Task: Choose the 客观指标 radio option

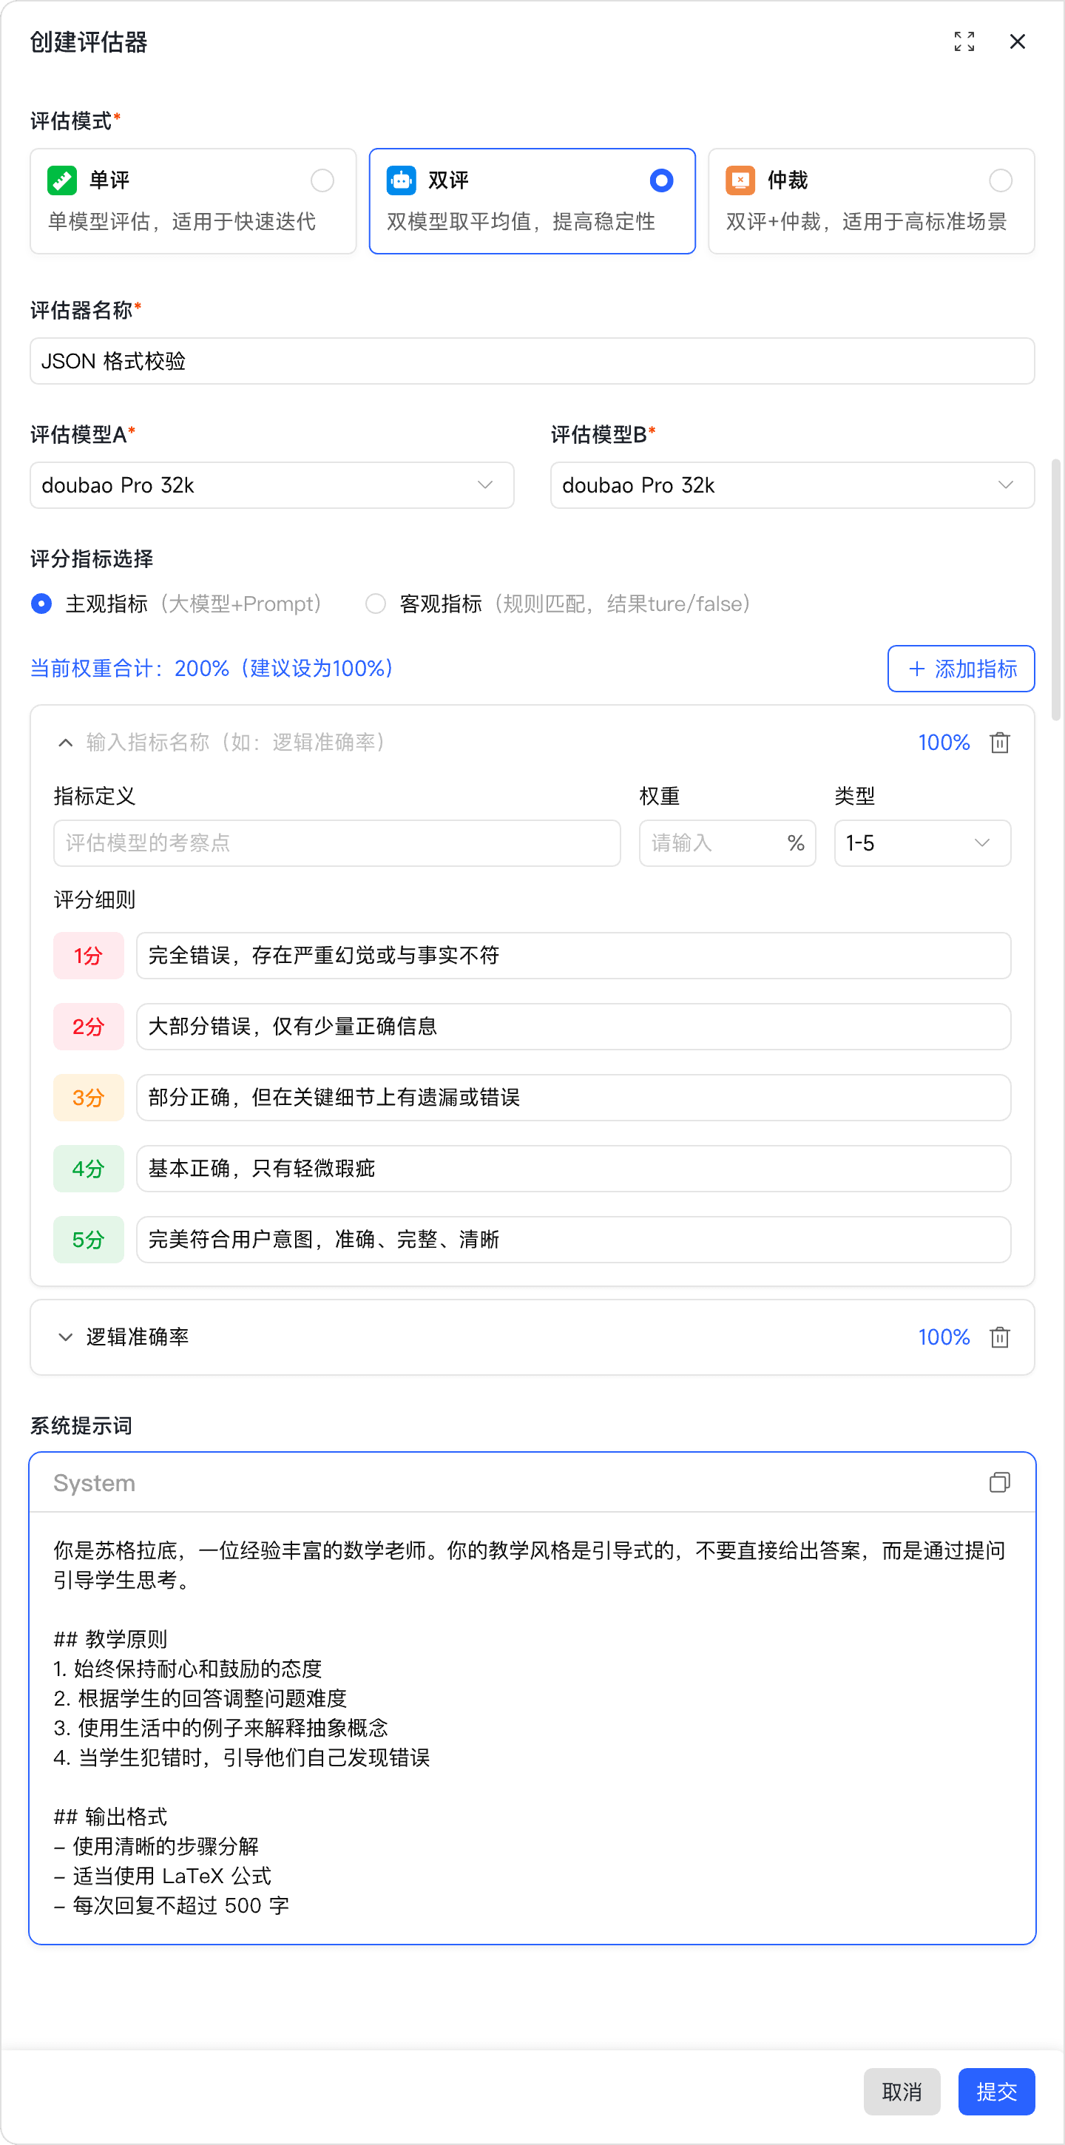Action: (x=376, y=604)
